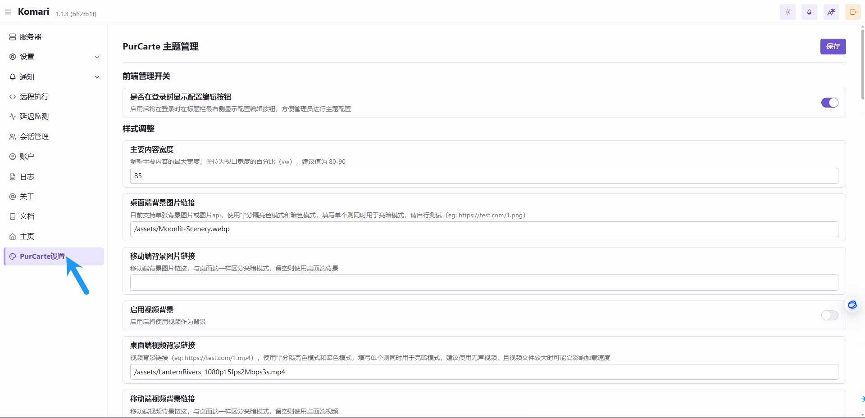865x418 pixels.
Task: Select PurCarte设置 in the sidebar
Action: coord(42,256)
